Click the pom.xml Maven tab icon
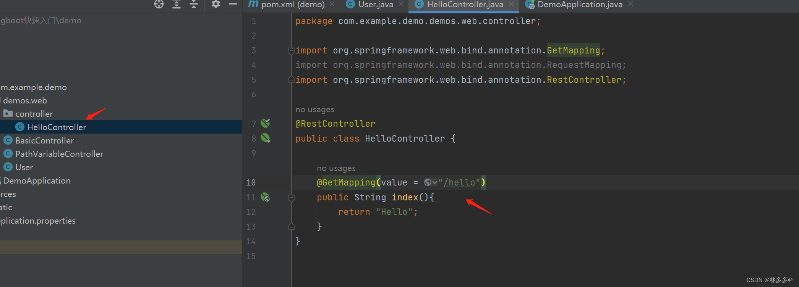799x287 pixels. tap(253, 4)
